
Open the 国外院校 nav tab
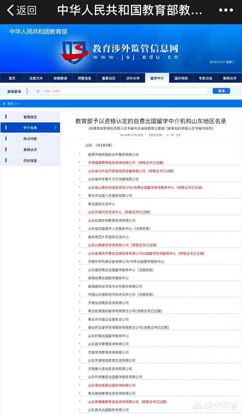tap(181, 78)
